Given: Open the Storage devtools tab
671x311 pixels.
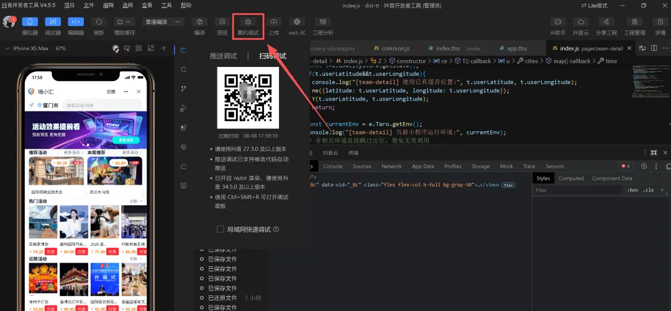Looking at the screenshot, I should [x=480, y=167].
